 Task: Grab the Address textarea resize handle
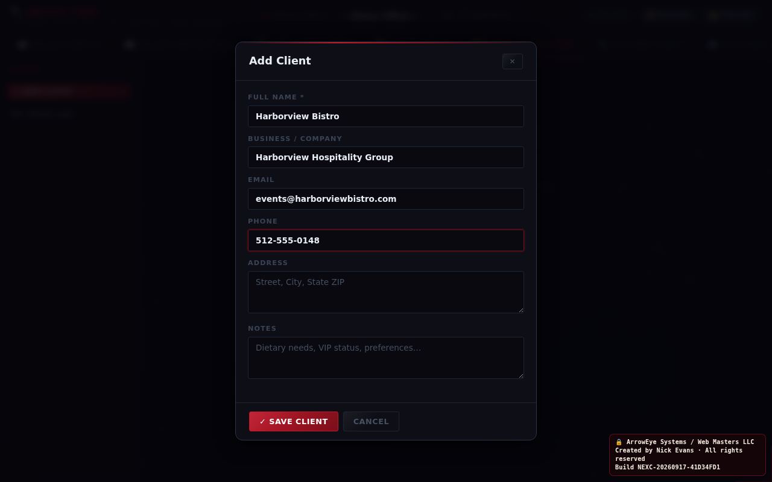[520, 310]
